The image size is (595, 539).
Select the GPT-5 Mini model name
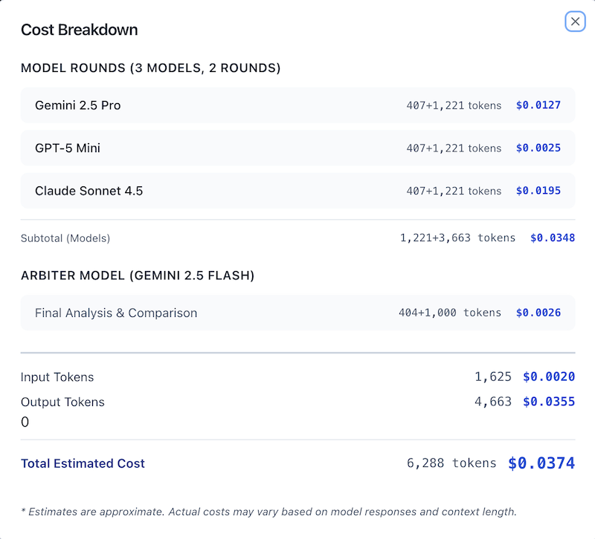coord(68,148)
